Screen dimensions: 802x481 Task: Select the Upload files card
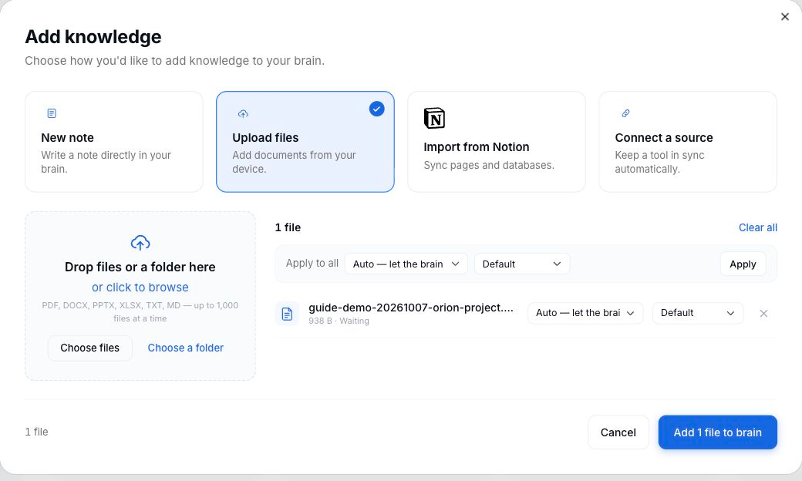point(305,142)
